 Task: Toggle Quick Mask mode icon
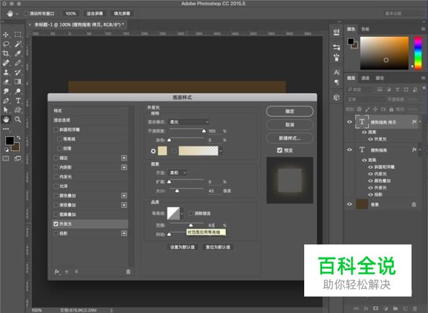pyautogui.click(x=6, y=158)
